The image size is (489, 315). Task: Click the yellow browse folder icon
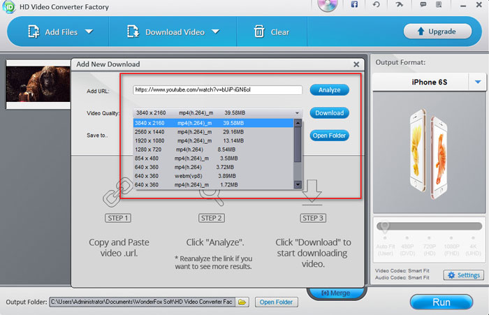[x=242, y=302]
